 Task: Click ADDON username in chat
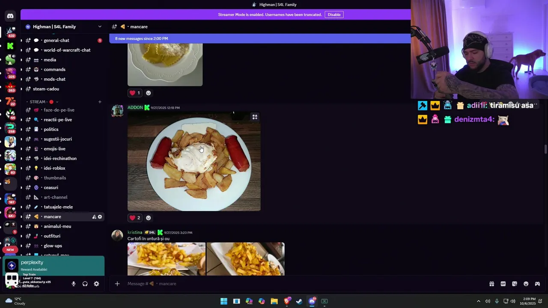135,107
